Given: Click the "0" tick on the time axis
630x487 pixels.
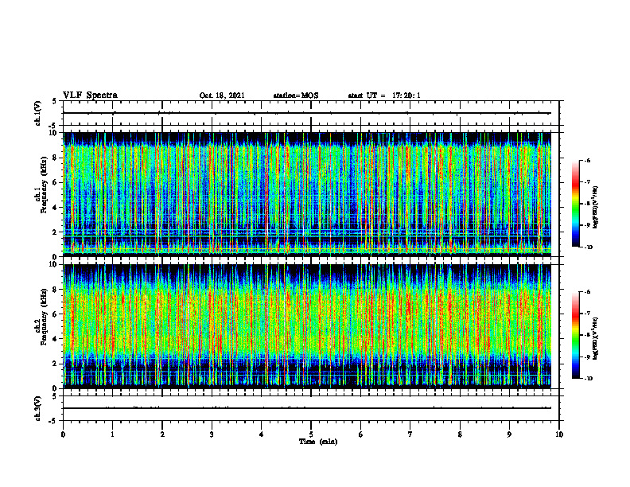Looking at the screenshot, I should point(63,434).
